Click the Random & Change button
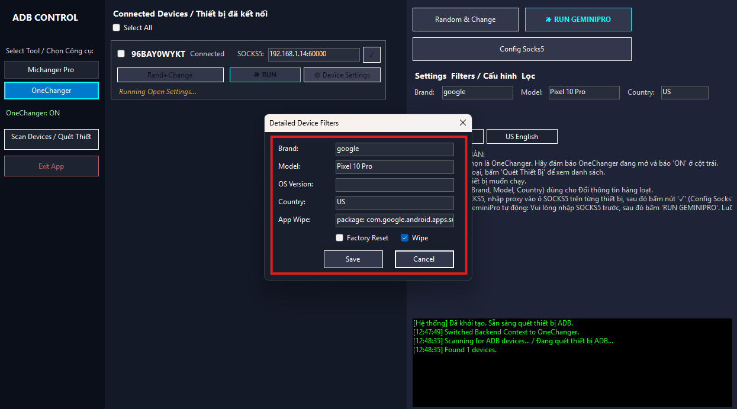Viewport: 737px width, 409px height. [x=465, y=20]
